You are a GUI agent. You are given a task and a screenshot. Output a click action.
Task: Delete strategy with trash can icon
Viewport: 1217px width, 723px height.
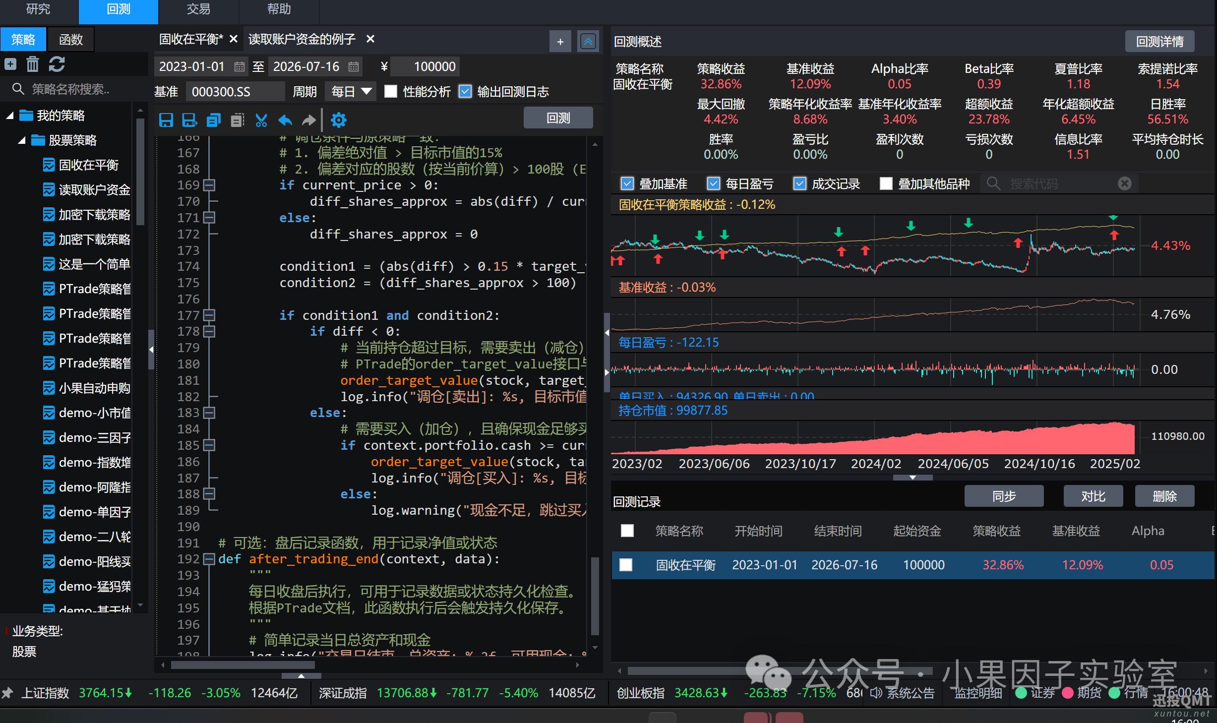pyautogui.click(x=33, y=64)
